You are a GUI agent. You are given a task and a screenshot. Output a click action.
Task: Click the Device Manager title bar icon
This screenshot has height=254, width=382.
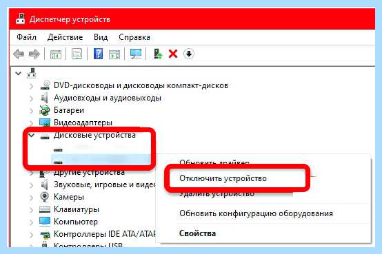click(x=20, y=19)
